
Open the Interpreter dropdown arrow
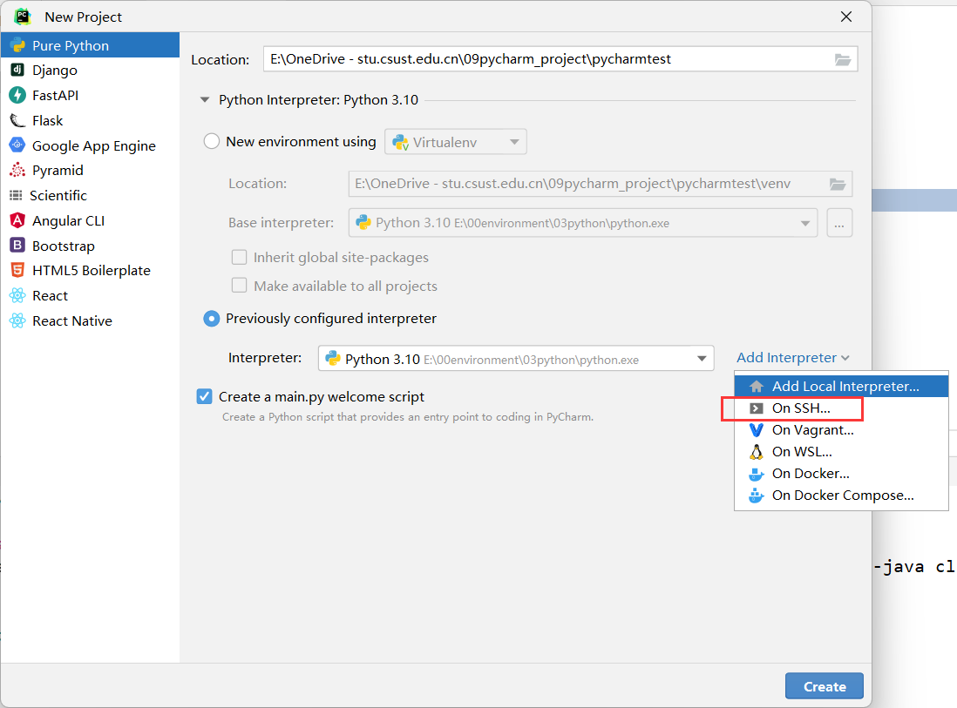click(x=702, y=359)
